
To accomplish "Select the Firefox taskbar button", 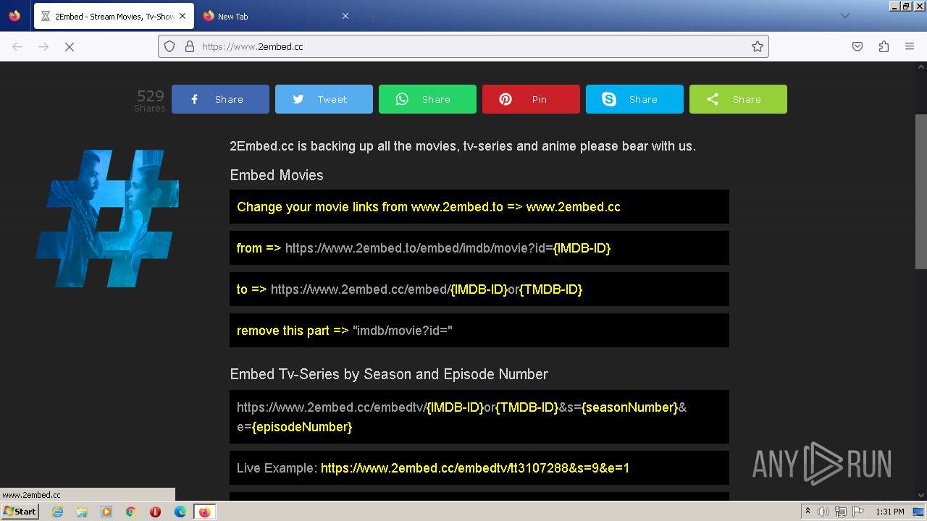I will [205, 512].
